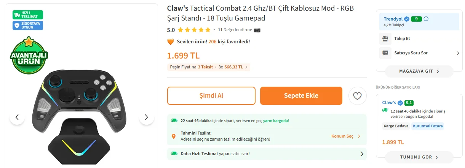Click the camera icon next to reviews

click(x=257, y=30)
